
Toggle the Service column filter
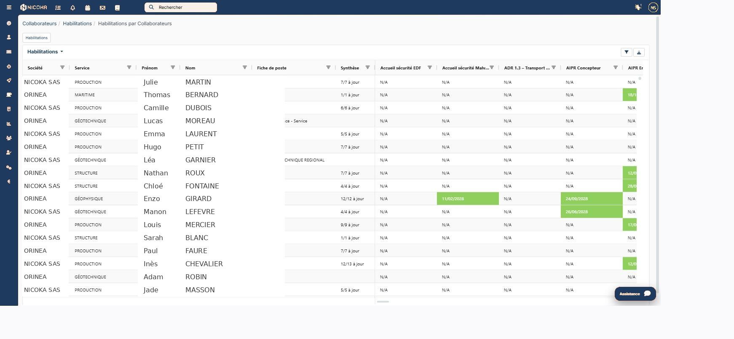(x=129, y=67)
